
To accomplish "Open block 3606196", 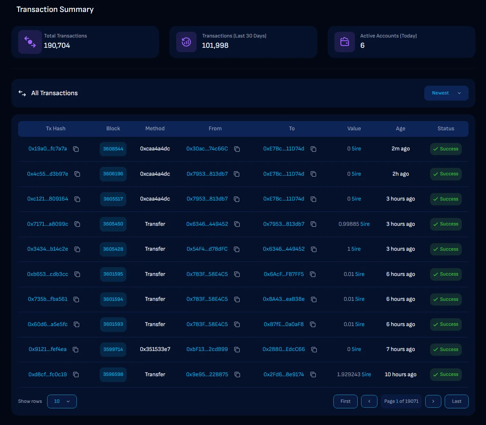I will coord(113,174).
